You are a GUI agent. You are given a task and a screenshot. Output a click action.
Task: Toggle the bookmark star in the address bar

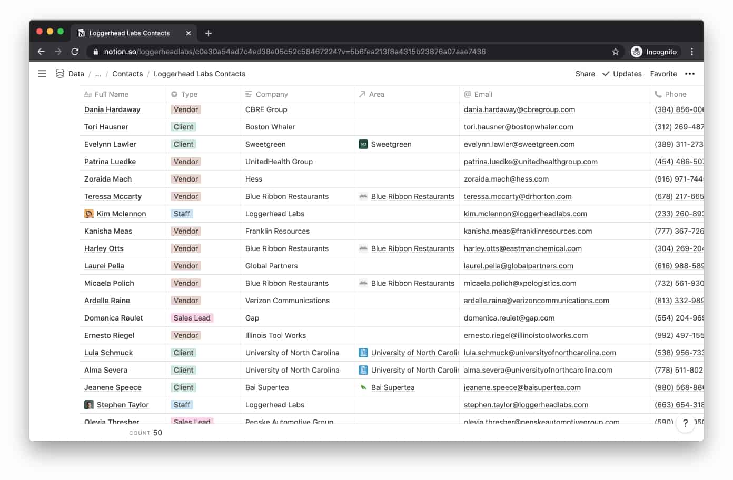615,52
